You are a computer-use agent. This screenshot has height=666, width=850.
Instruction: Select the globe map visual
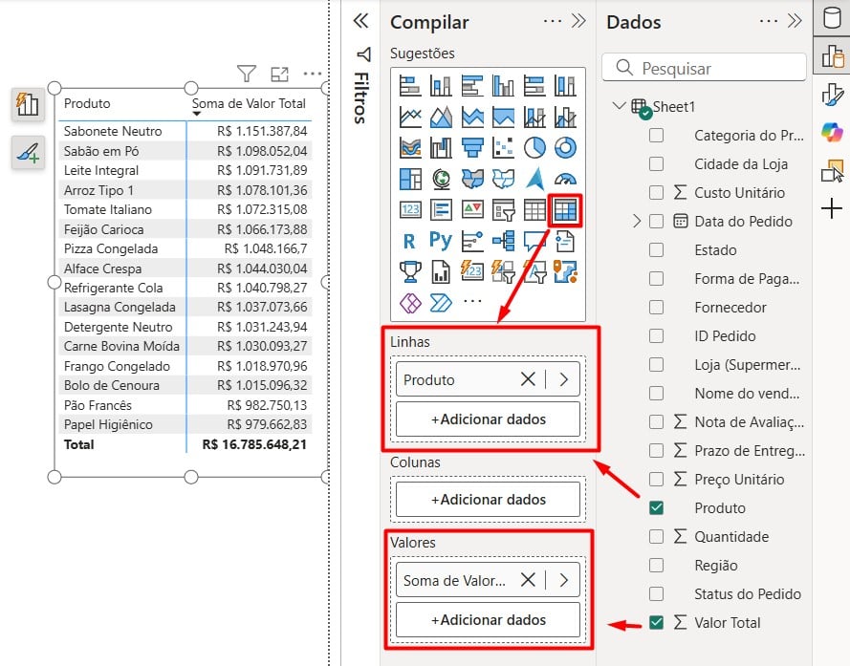point(441,179)
